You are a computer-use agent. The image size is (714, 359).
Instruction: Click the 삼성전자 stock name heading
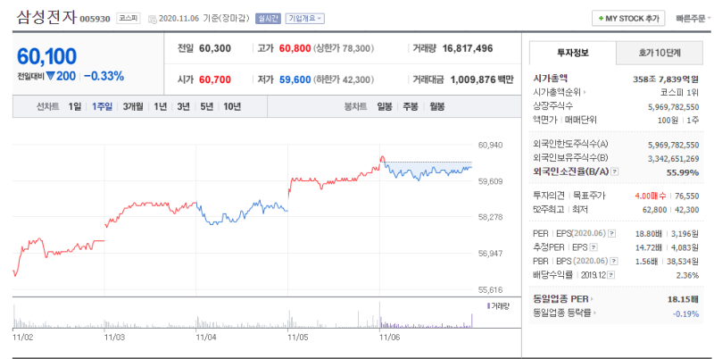46,17
